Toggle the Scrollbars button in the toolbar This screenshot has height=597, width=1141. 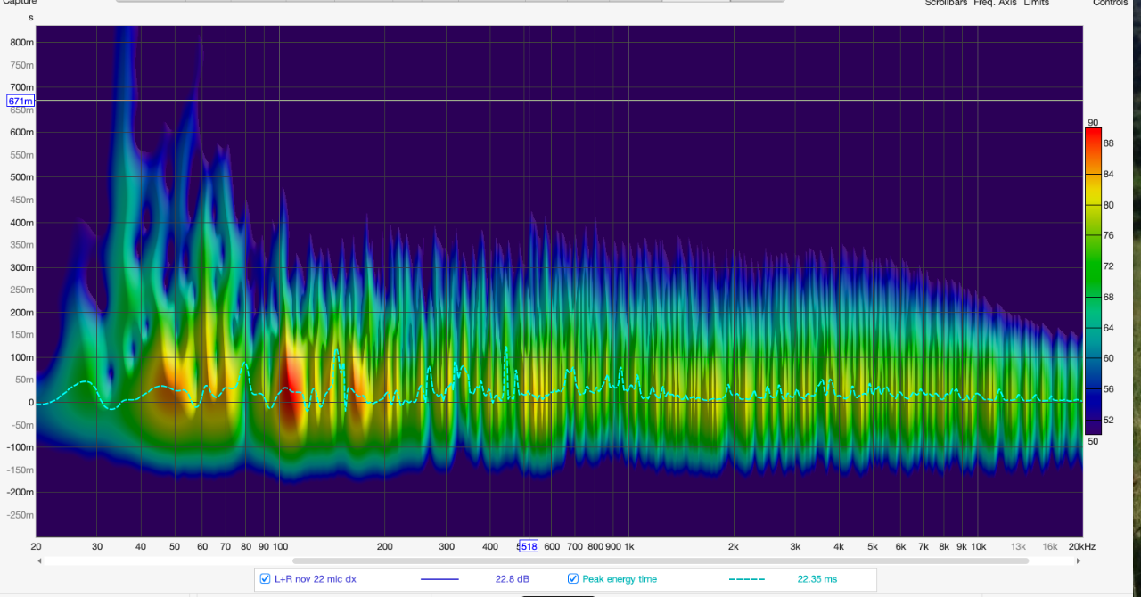[945, 4]
